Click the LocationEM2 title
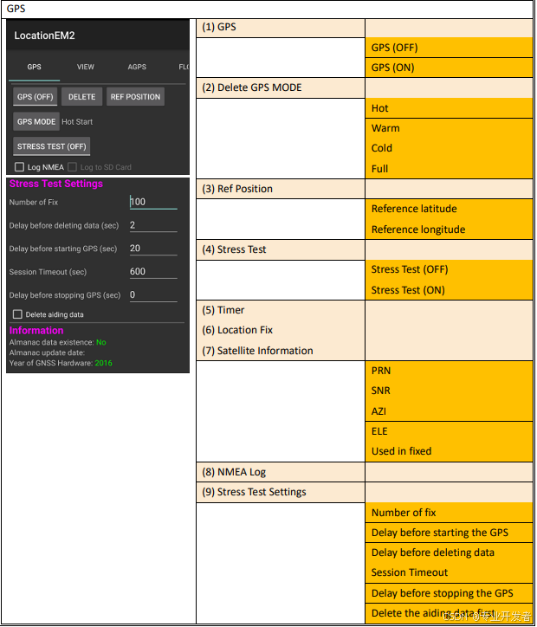This screenshot has height=627, width=537. pos(44,36)
